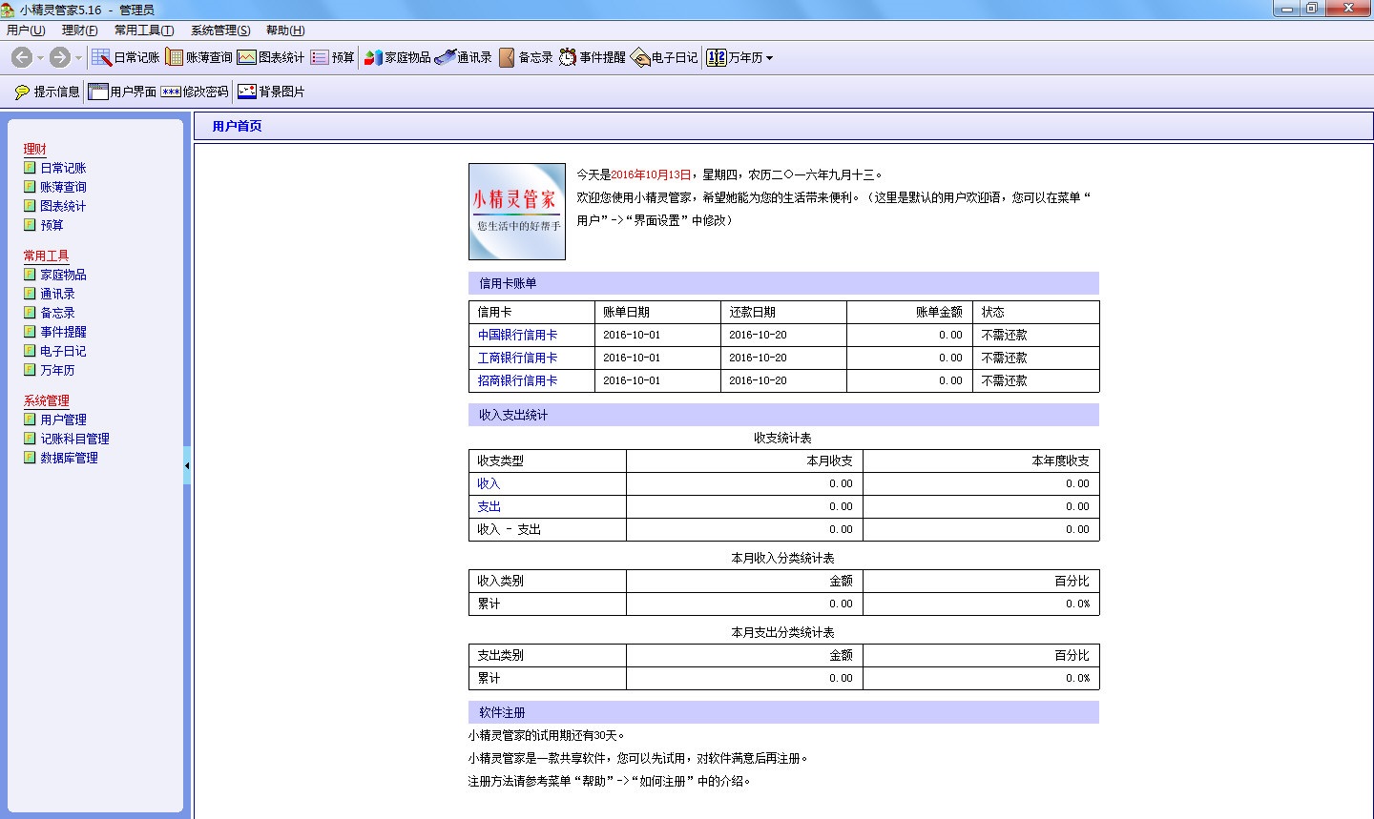Open 日常记账 from the toolbar
1374x819 pixels.
pyautogui.click(x=126, y=57)
